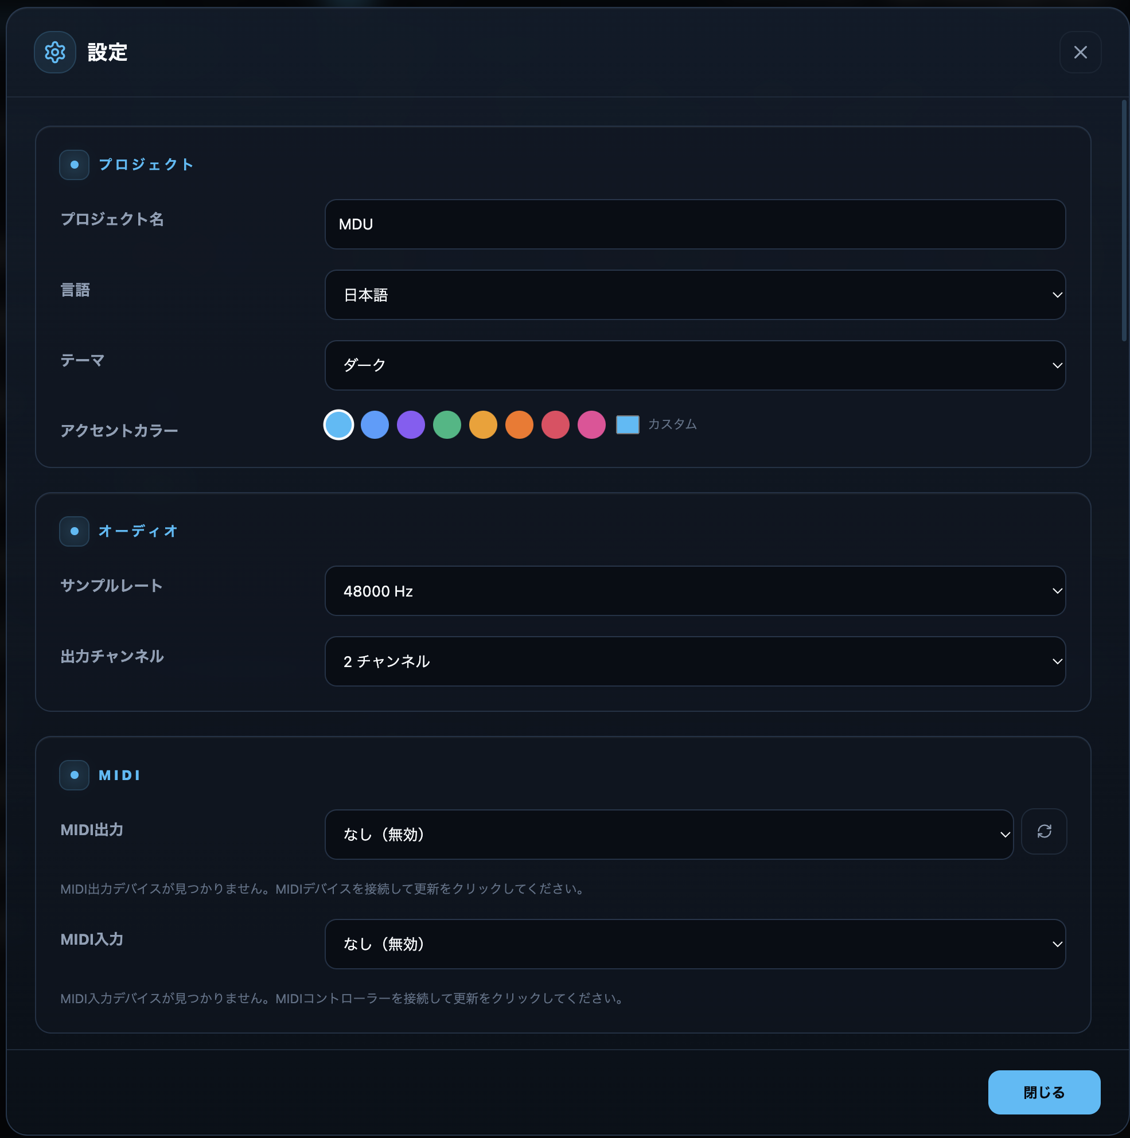
Task: Click the MIDI出力 not-found hint text
Action: pyautogui.click(x=324, y=889)
